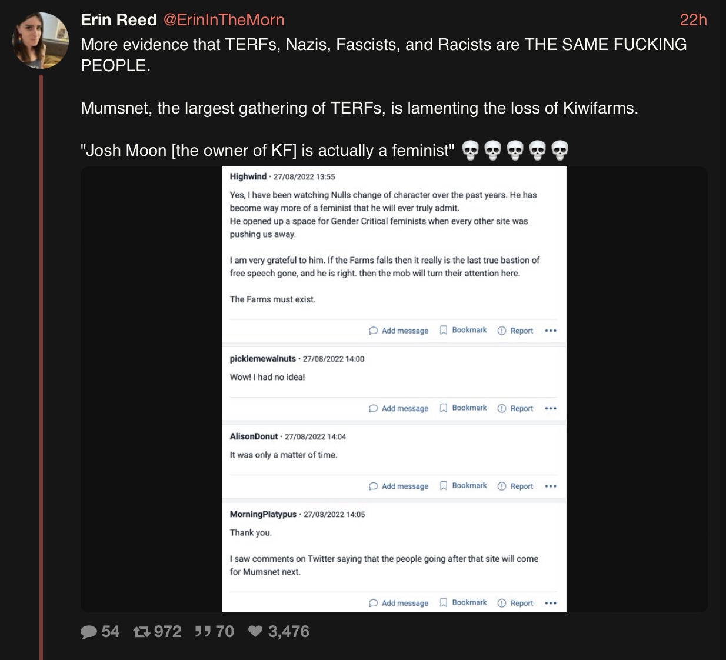The height and width of the screenshot is (660, 726).
Task: Click report icon under picklemewalnuts' post
Action: (x=502, y=408)
